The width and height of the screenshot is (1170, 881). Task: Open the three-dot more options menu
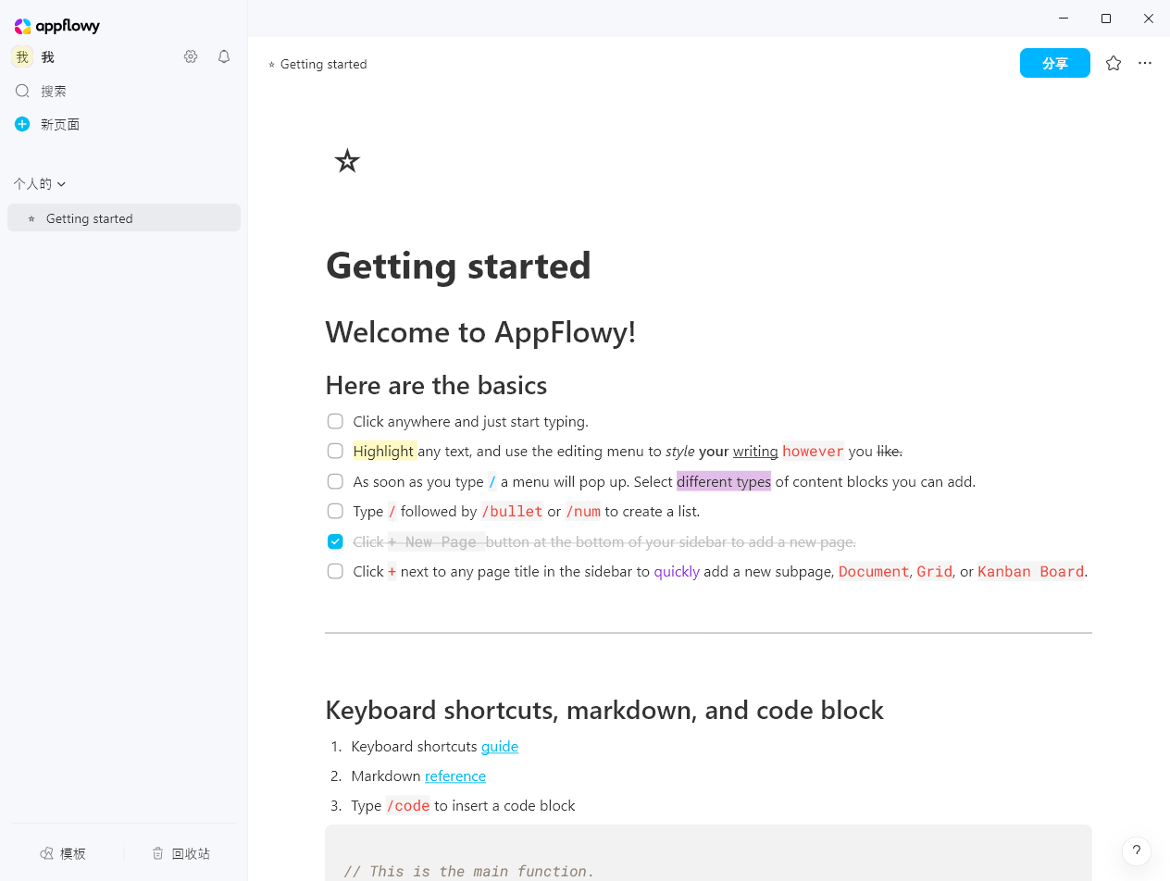[x=1145, y=63]
